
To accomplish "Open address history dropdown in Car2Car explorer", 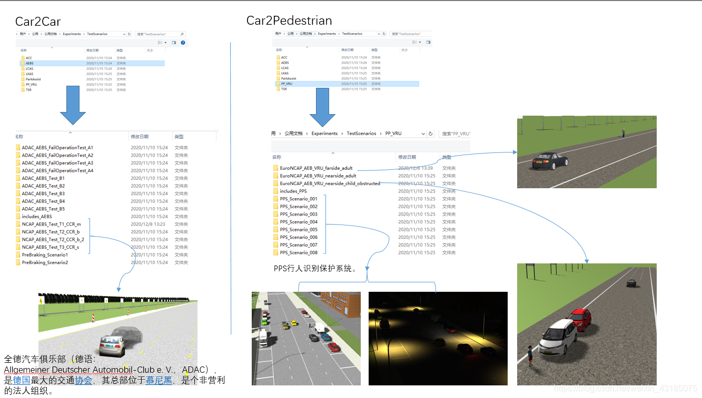I will [x=124, y=34].
